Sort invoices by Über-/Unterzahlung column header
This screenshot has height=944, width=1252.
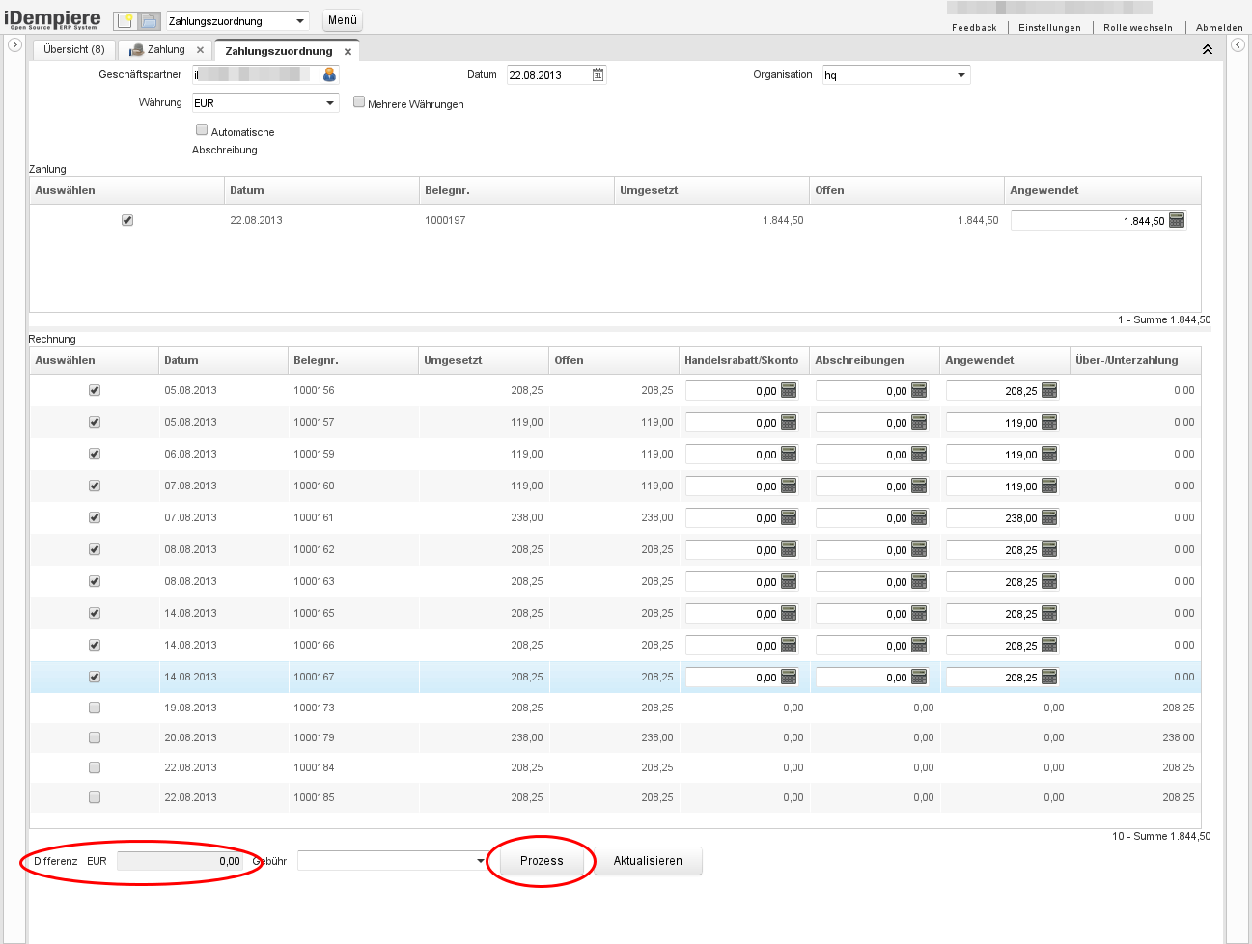pos(1135,360)
